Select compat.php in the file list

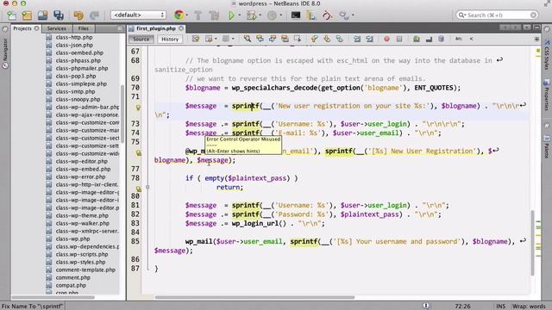tap(71, 285)
